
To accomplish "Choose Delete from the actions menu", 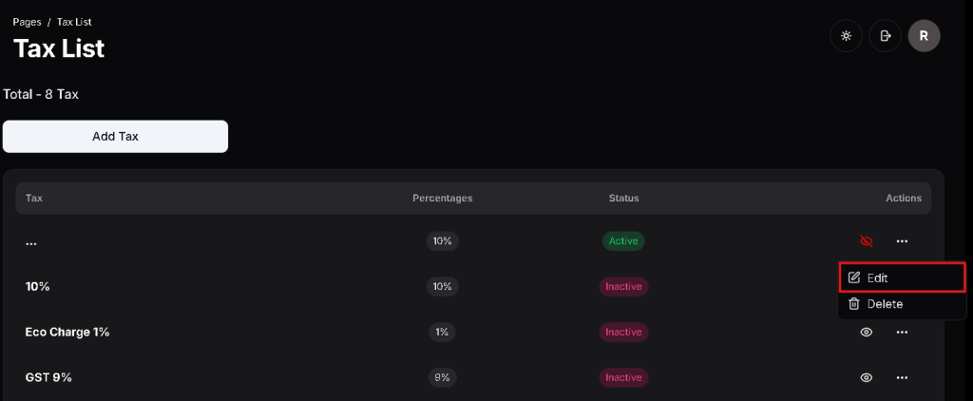I will [x=885, y=304].
